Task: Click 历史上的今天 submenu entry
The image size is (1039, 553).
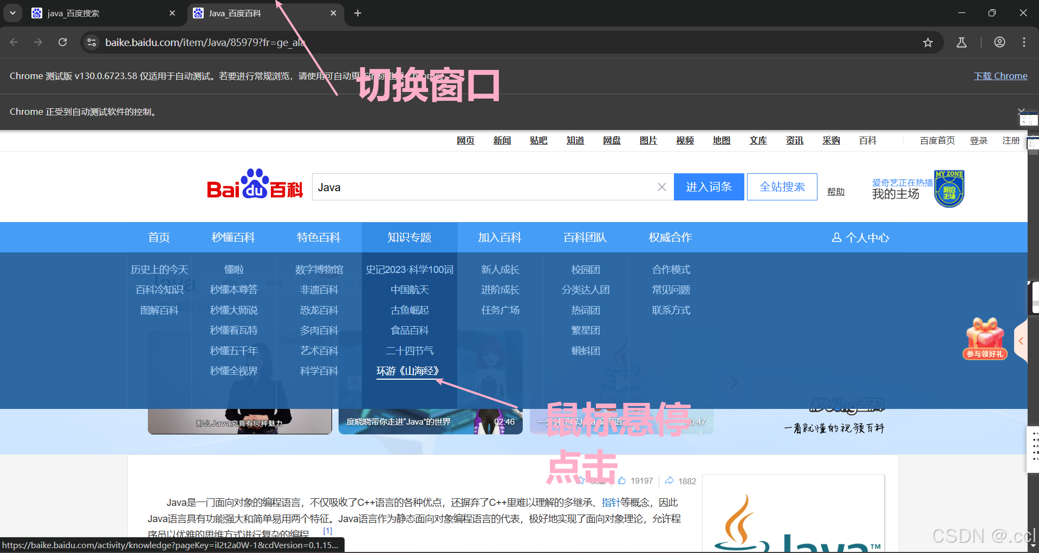Action: (x=159, y=269)
